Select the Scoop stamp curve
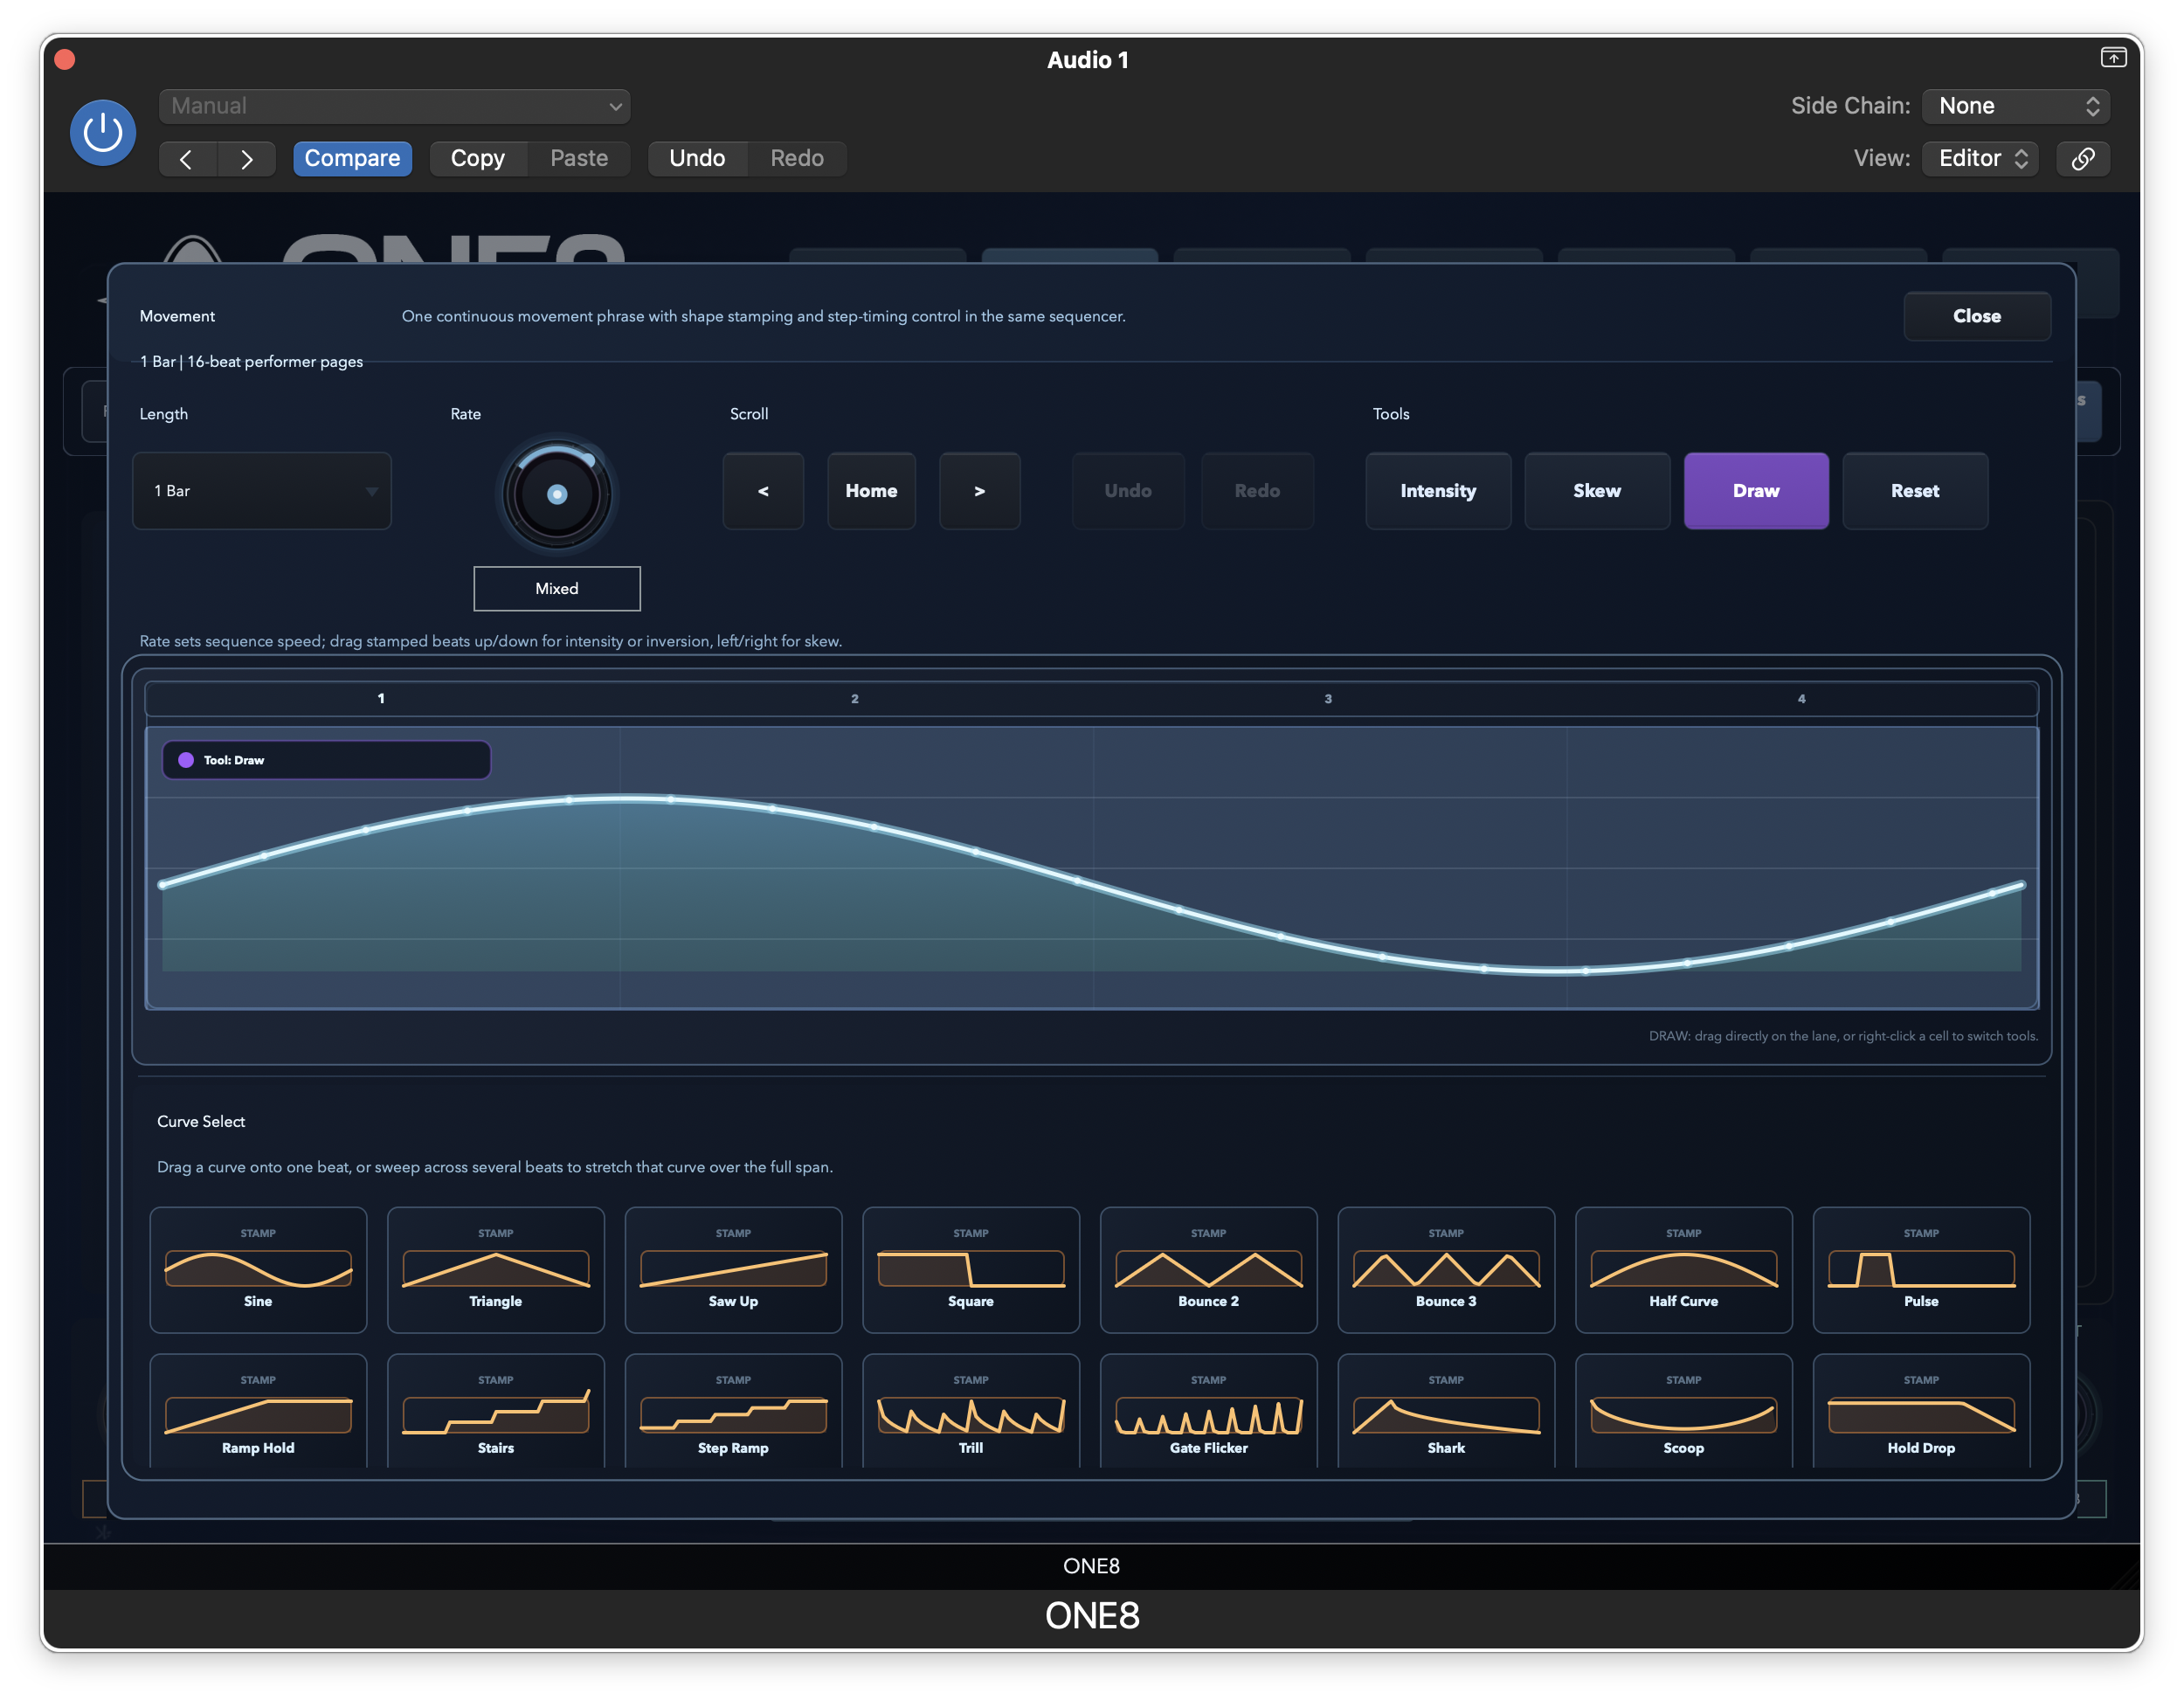 pos(1683,1412)
